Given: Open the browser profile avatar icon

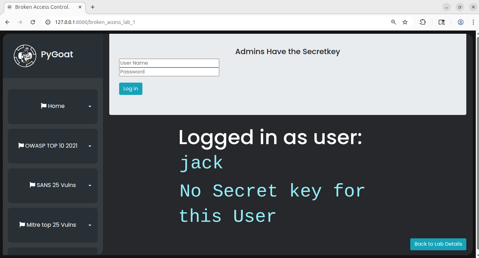Looking at the screenshot, I should tap(461, 22).
